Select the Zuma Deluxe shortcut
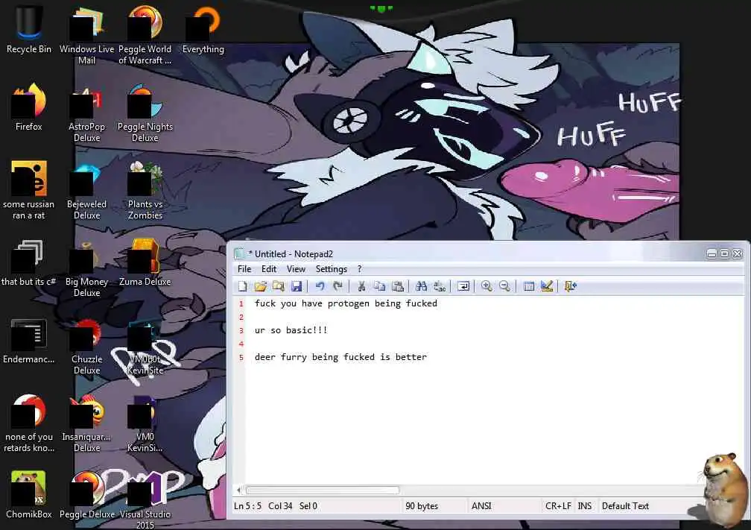 click(145, 262)
